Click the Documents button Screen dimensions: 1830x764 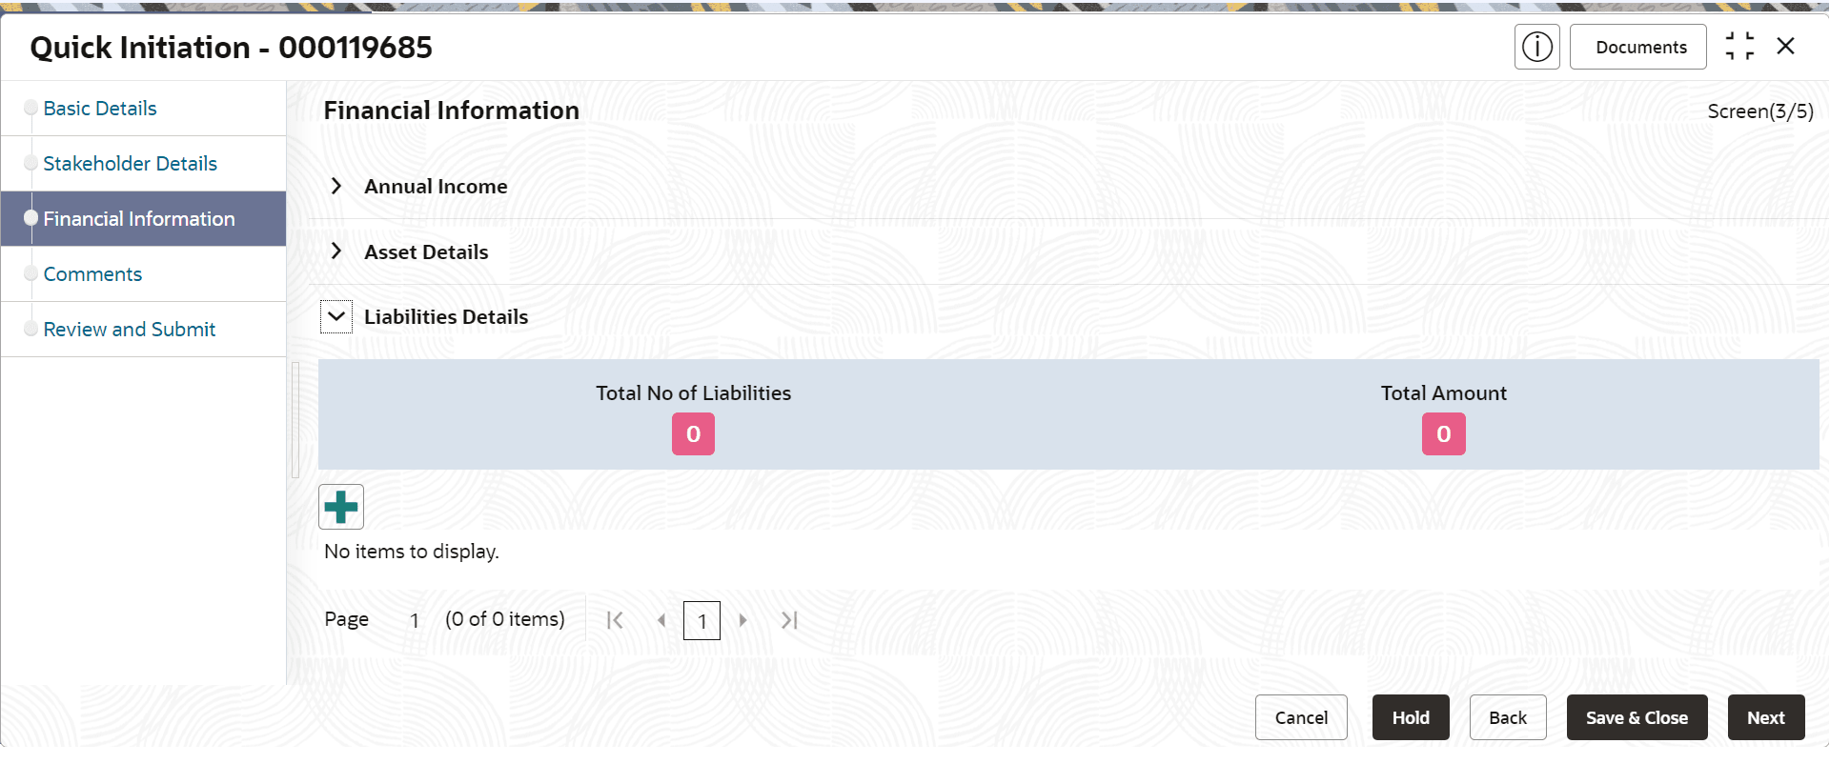(x=1640, y=47)
